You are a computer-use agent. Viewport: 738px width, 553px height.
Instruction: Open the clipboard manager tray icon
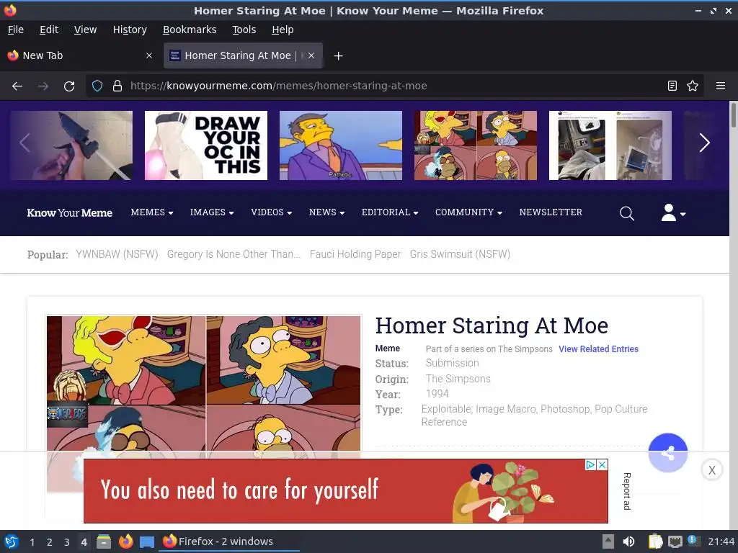pyautogui.click(x=655, y=541)
